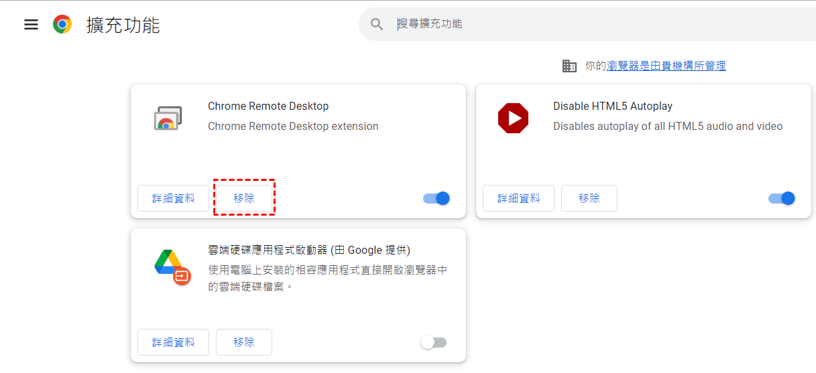Open 詳細資料 for Chrome Remote Desktop
816x373 pixels.
coord(173,198)
